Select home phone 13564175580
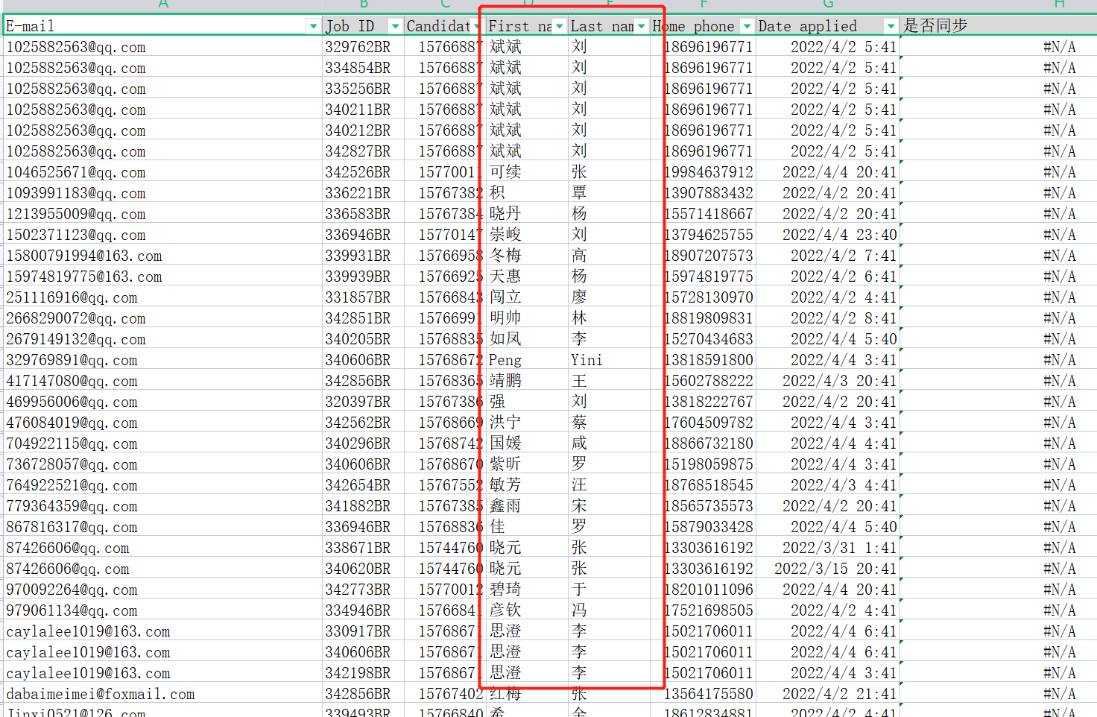 coord(709,694)
